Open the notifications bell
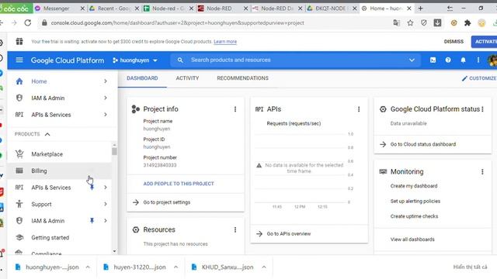Image resolution: width=497 pixels, height=279 pixels. coord(463,60)
